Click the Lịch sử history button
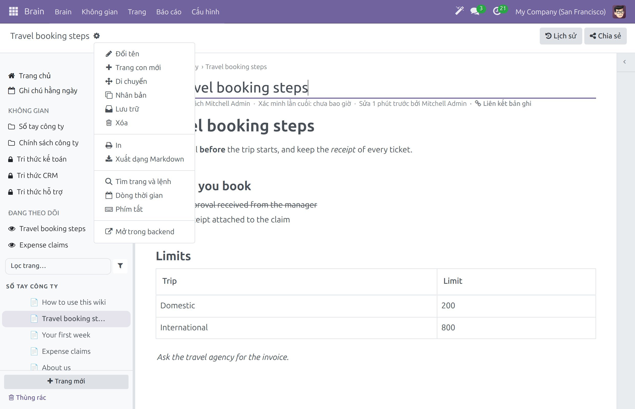Screen dimensions: 635x409 coord(561,36)
